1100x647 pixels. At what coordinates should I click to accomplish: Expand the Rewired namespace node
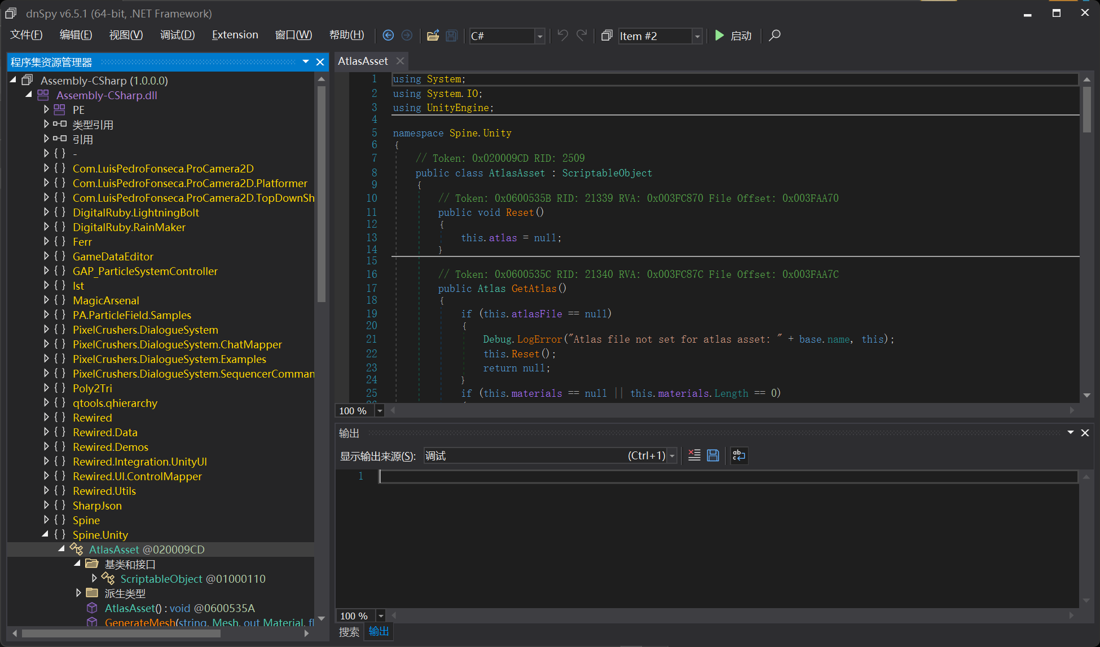(x=47, y=418)
